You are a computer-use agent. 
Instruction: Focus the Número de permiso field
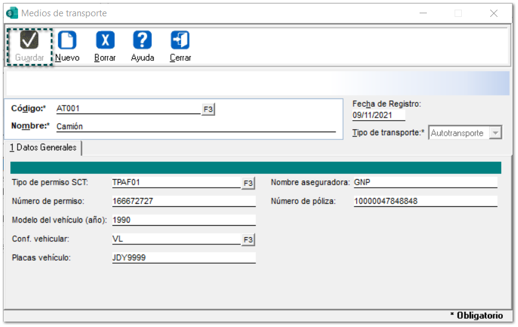(x=184, y=202)
